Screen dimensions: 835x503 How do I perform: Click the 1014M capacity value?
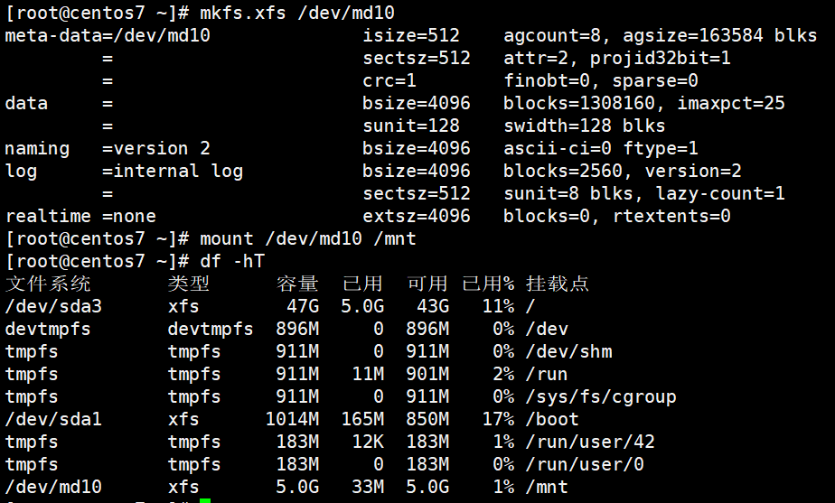tap(292, 419)
